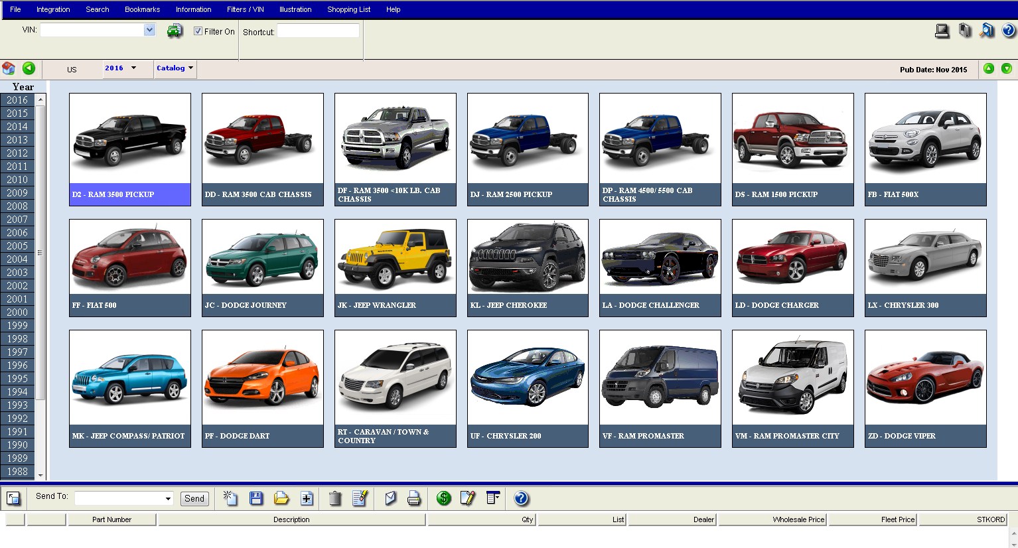Select year 2004 in the Year list
This screenshot has width=1018, height=548.
tap(17, 259)
